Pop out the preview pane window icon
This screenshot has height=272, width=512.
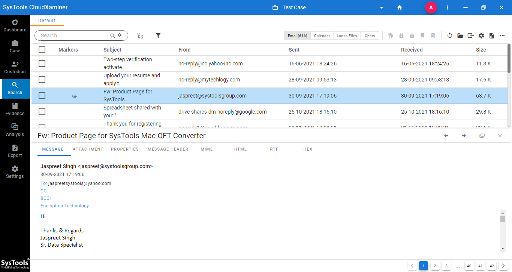[482, 136]
